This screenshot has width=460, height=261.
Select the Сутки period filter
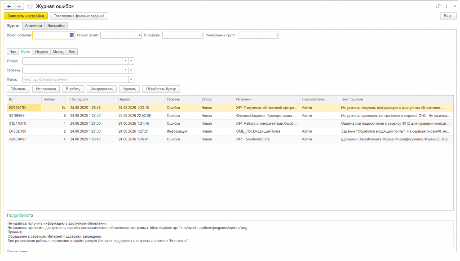[26, 52]
